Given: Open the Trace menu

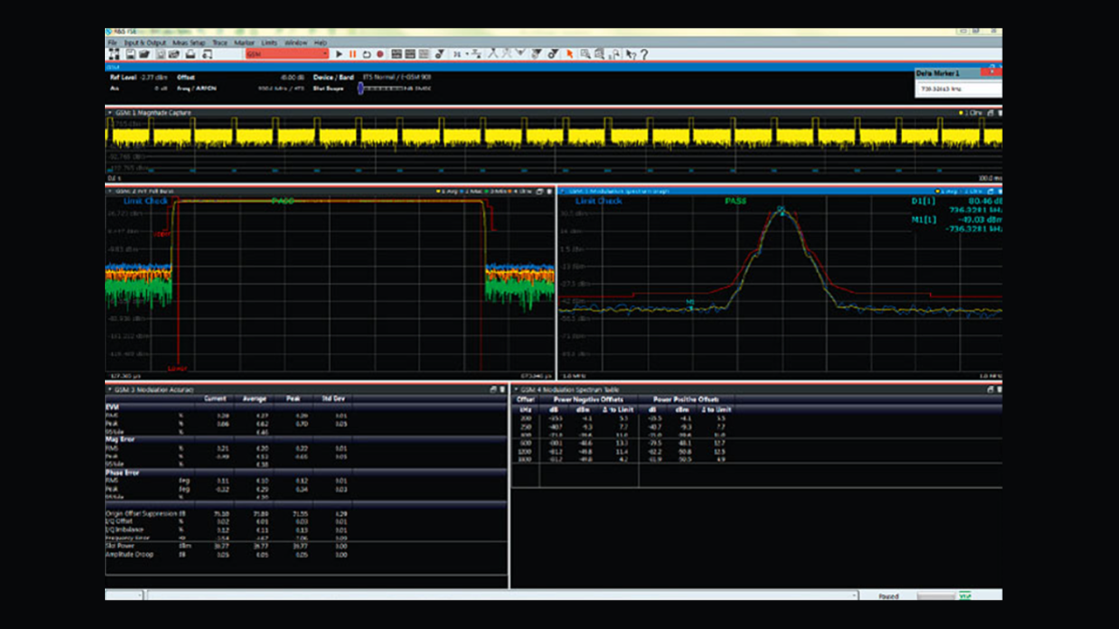Looking at the screenshot, I should point(219,43).
